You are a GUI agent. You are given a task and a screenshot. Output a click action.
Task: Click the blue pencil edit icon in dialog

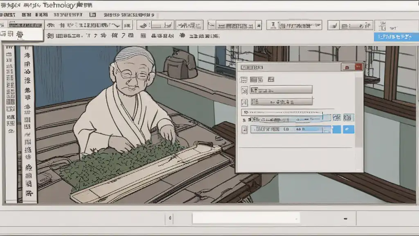click(348, 129)
